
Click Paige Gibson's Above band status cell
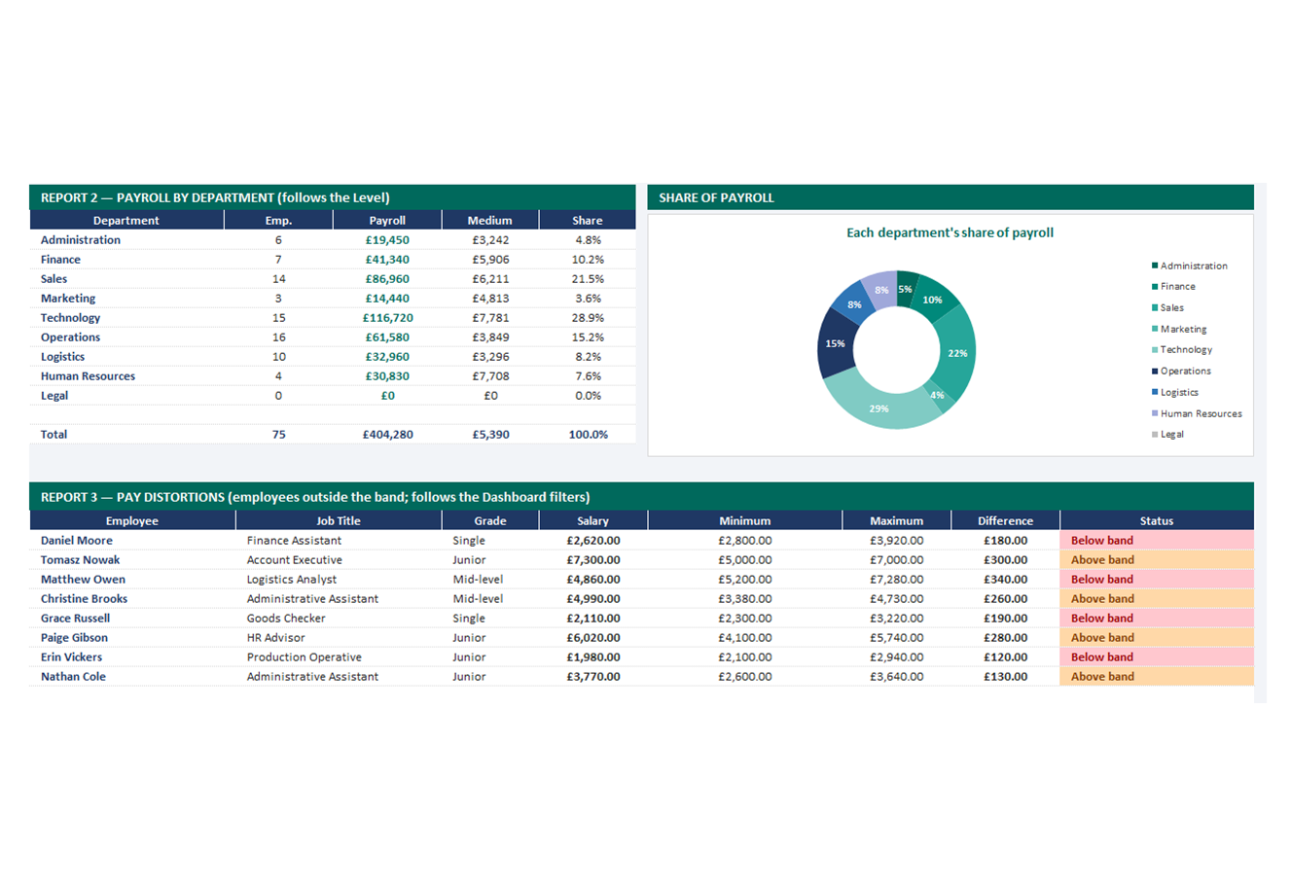pos(1157,638)
